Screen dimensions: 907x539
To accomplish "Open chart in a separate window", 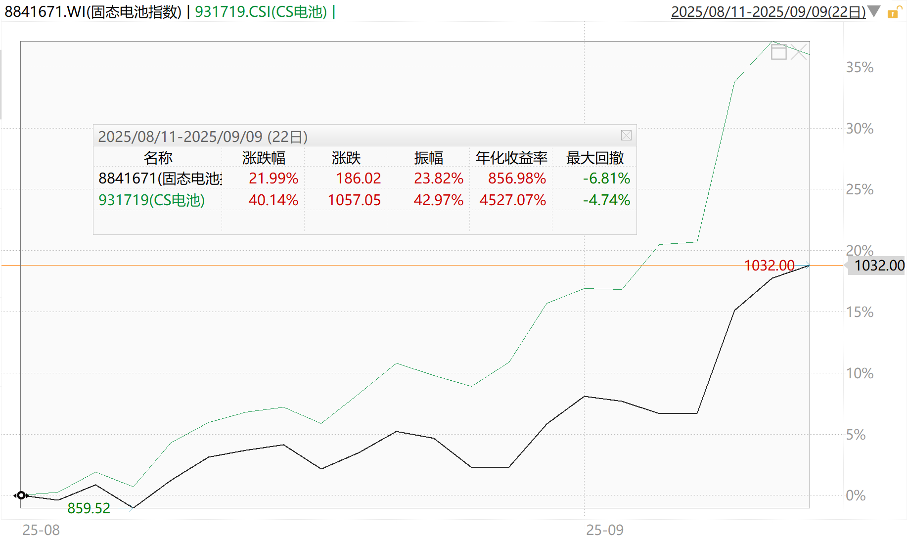I will [x=779, y=51].
